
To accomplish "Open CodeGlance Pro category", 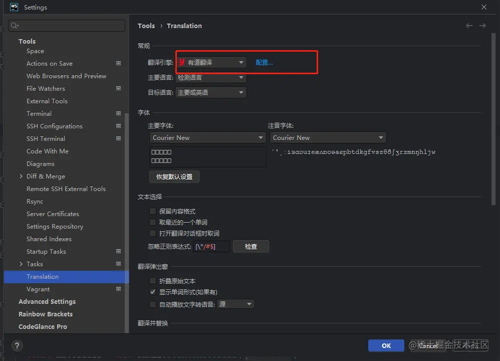I will click(43, 326).
